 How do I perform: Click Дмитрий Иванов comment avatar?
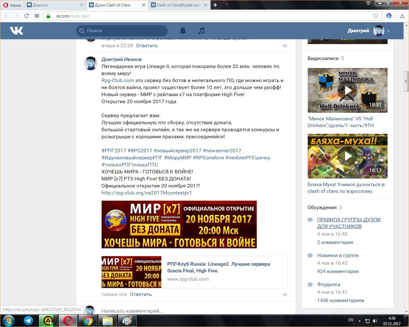click(91, 63)
